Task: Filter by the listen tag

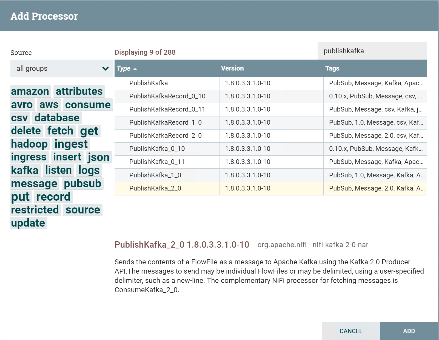Action: [x=58, y=170]
